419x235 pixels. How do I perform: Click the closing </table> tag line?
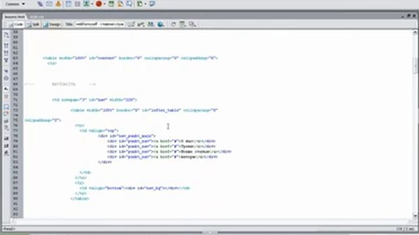pyautogui.click(x=80, y=198)
